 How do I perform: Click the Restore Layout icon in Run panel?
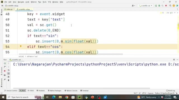[x=5, y=75]
